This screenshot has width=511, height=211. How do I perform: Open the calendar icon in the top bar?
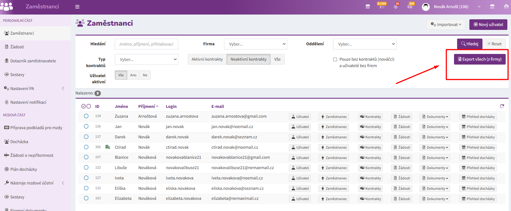(x=368, y=6)
